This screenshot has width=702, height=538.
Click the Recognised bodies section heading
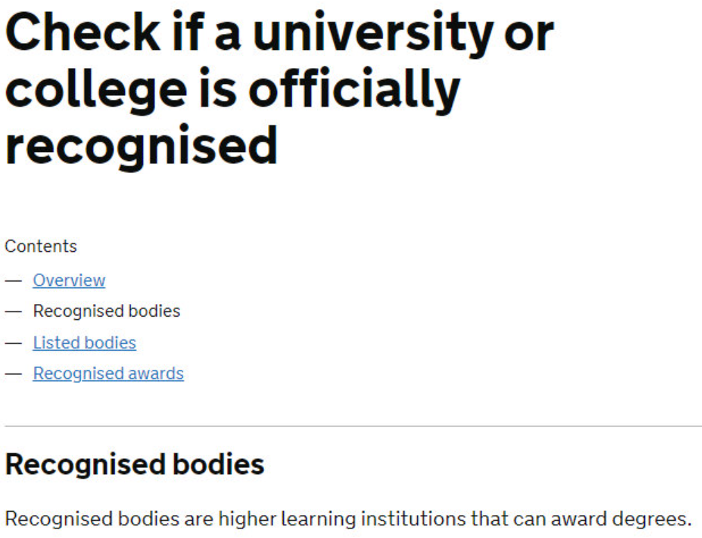pos(135,464)
